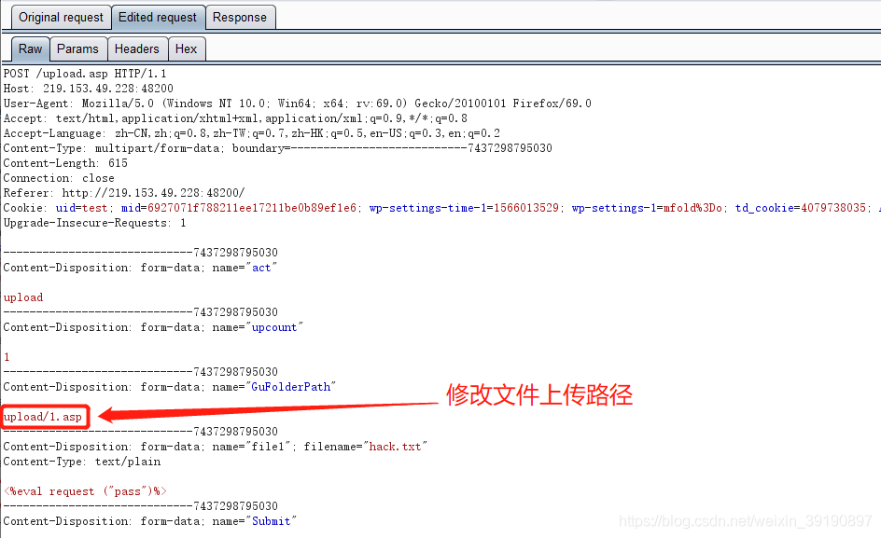Show the Raw view tab
The width and height of the screenshot is (881, 538).
pos(31,48)
